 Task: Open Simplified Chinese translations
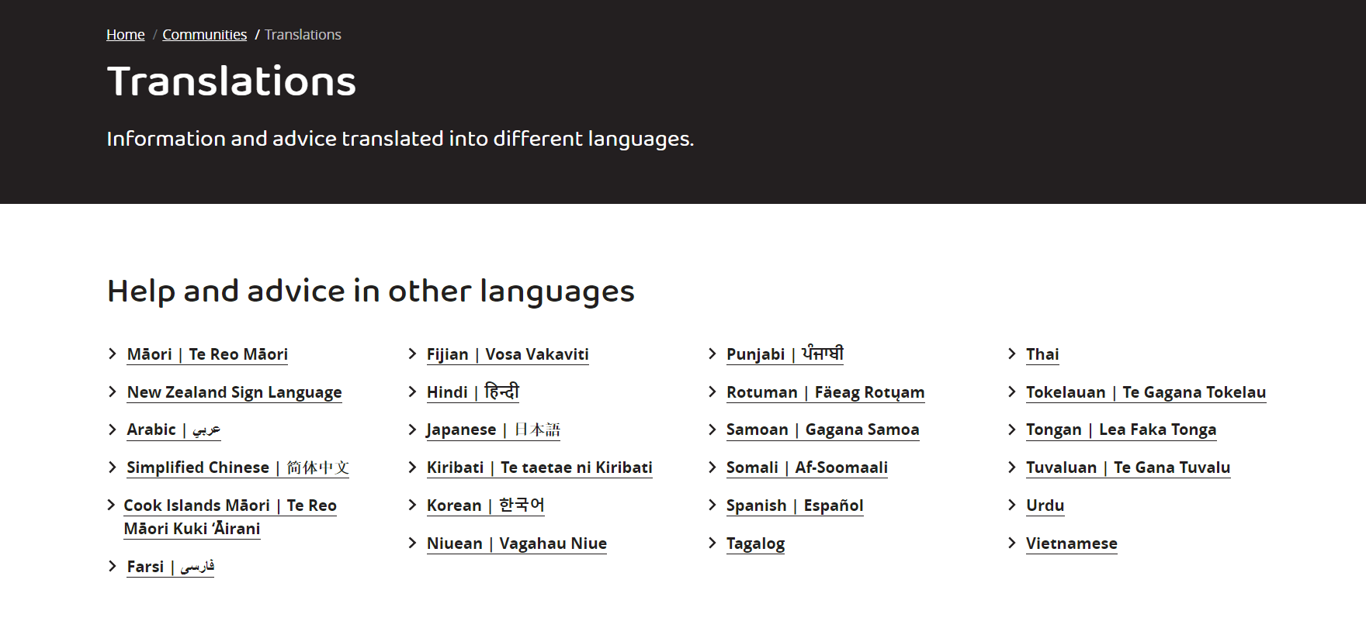[x=238, y=467]
